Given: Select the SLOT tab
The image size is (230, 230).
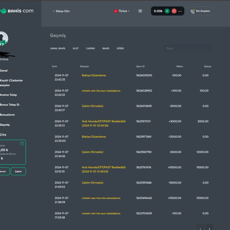Looking at the screenshot, I should 75,49.
